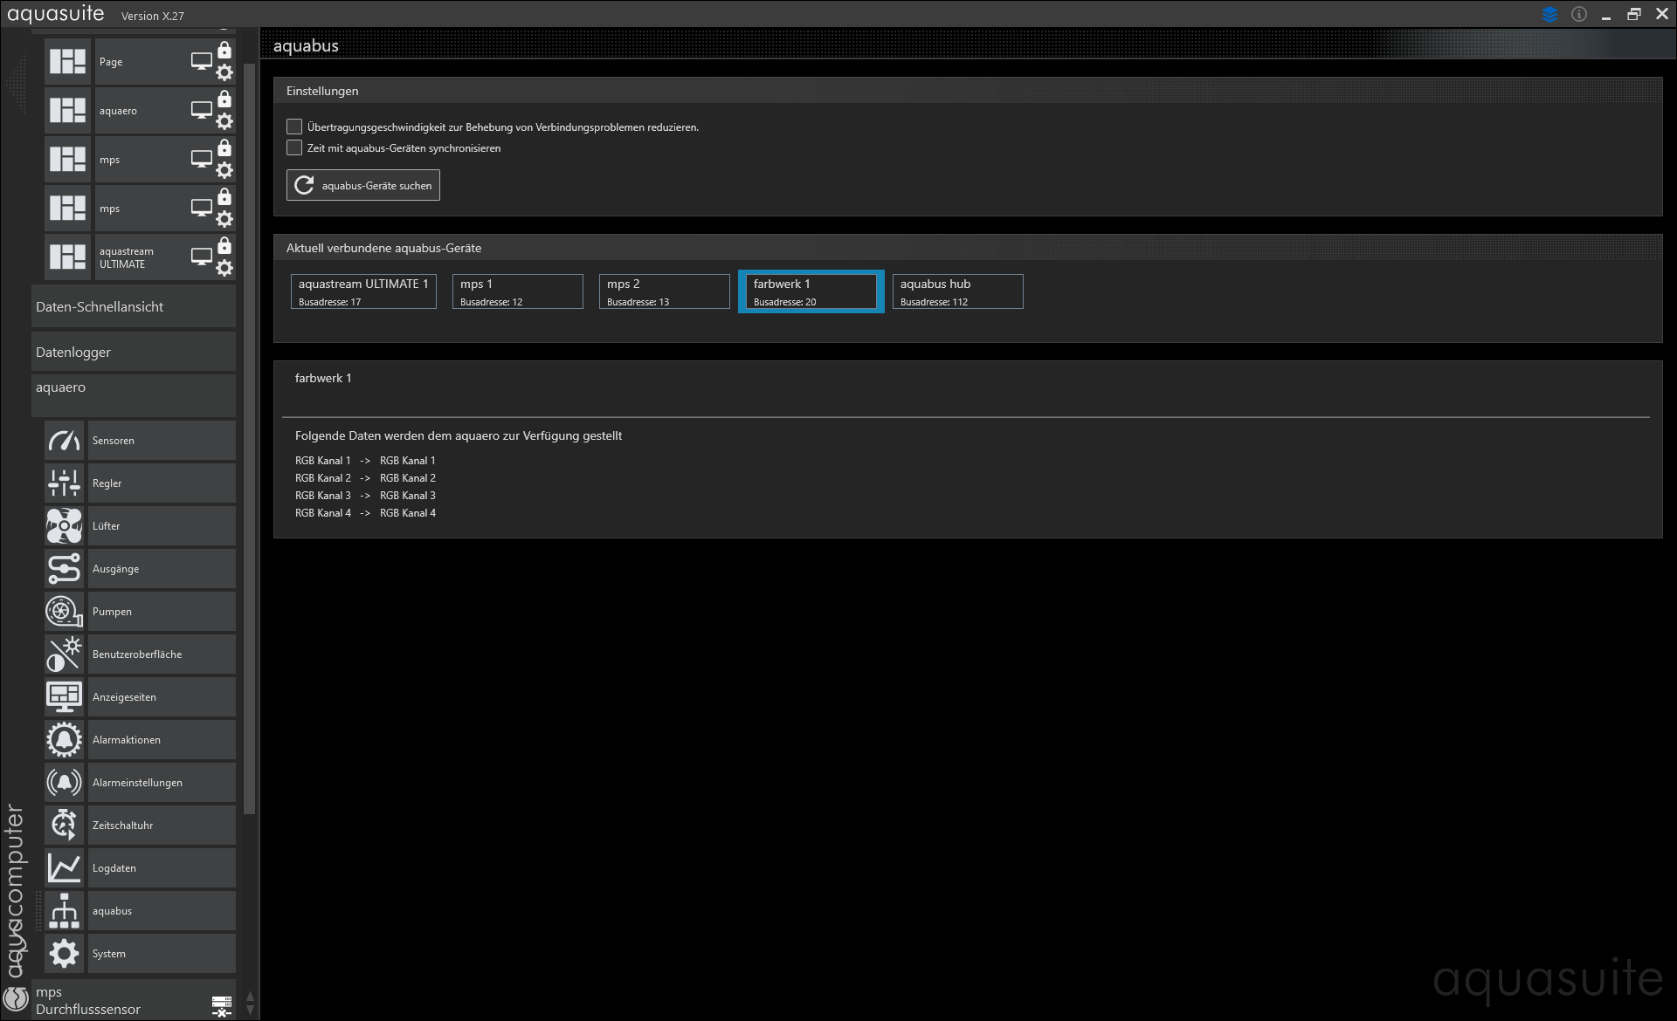Click the info icon in title bar

click(x=1579, y=14)
